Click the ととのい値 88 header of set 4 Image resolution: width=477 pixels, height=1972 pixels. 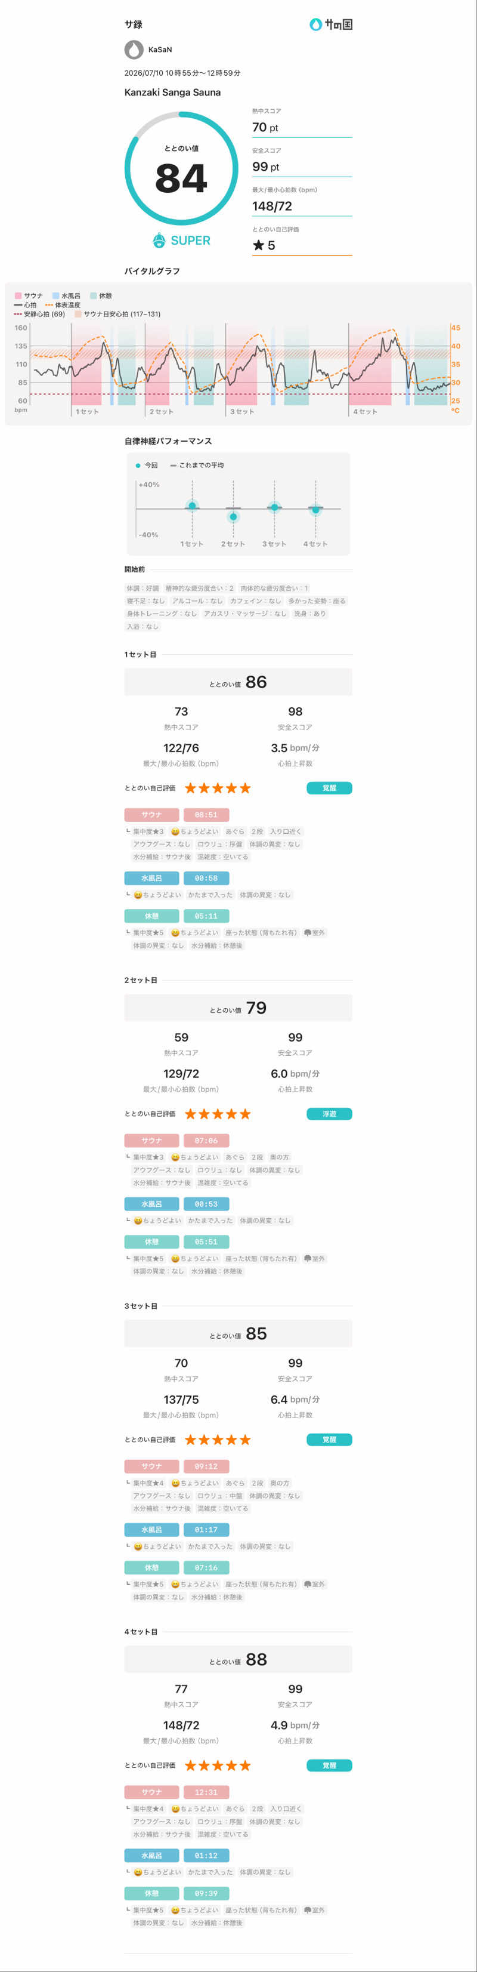238,1659
